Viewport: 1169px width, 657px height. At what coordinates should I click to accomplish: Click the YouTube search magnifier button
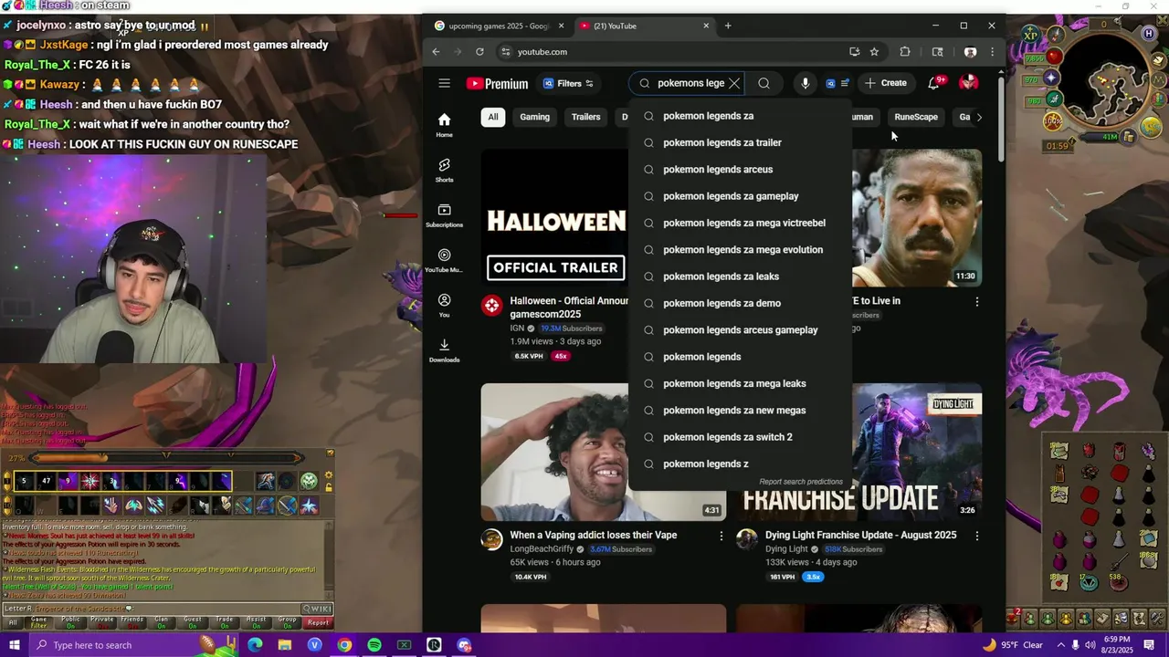(x=764, y=83)
